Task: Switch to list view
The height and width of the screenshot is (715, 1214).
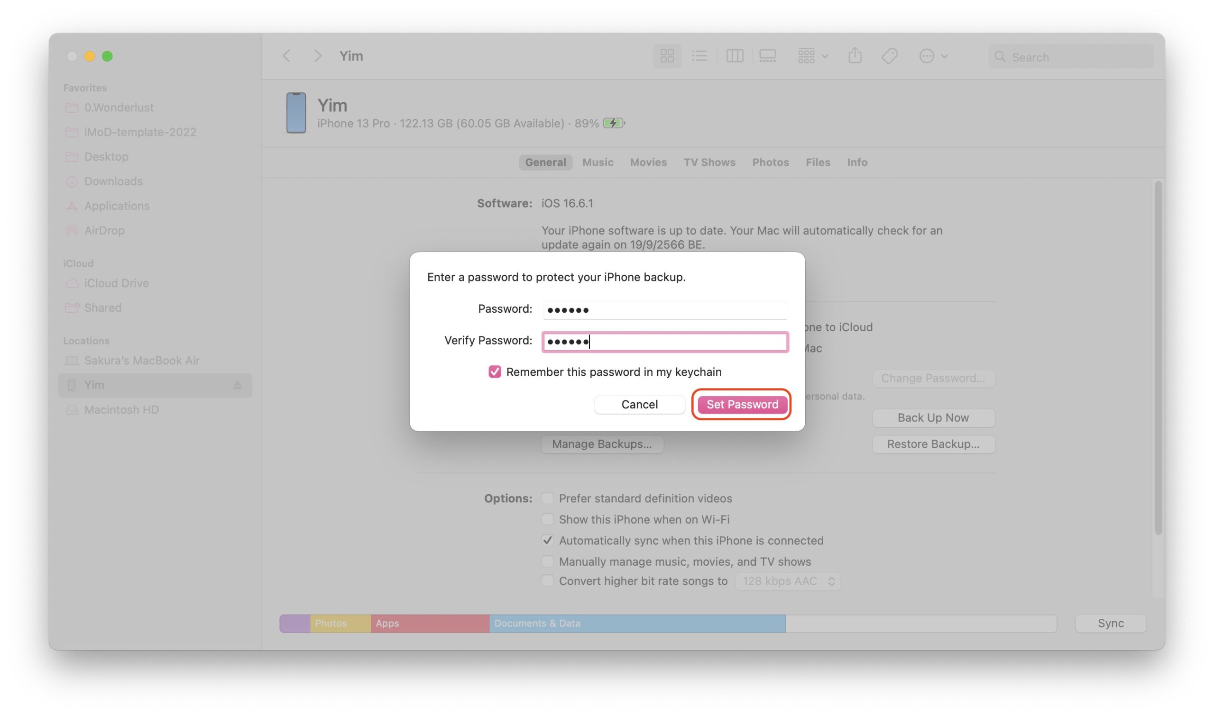Action: tap(699, 56)
